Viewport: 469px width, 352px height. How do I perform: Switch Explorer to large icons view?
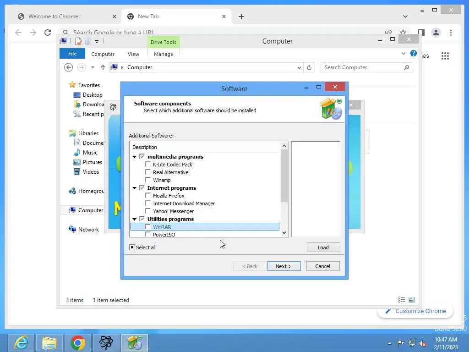(x=412, y=300)
